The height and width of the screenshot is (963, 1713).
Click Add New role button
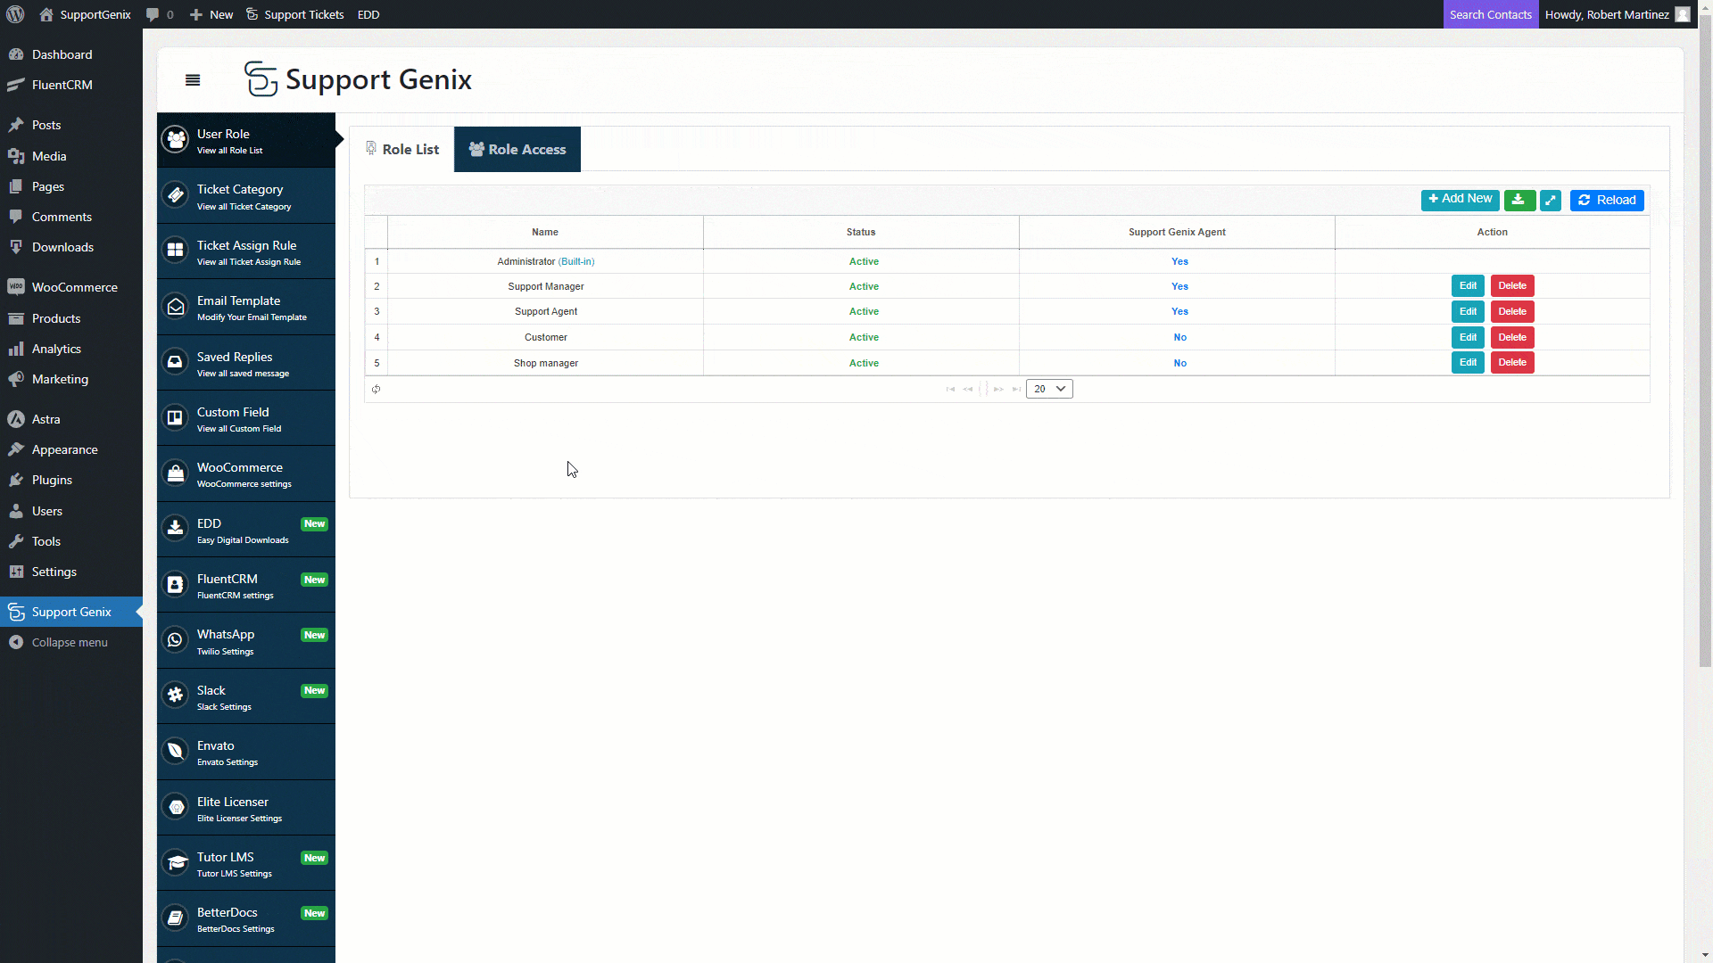1459,198
